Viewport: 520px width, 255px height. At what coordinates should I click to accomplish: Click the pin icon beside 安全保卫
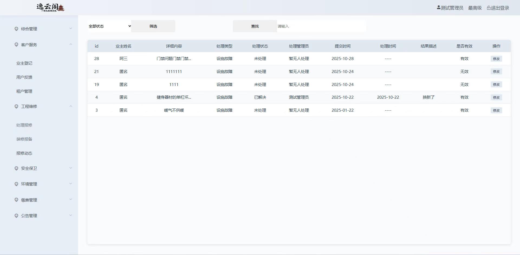16,168
